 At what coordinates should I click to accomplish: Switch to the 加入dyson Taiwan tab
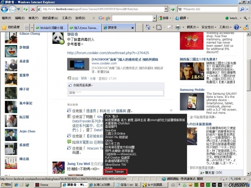85,28
